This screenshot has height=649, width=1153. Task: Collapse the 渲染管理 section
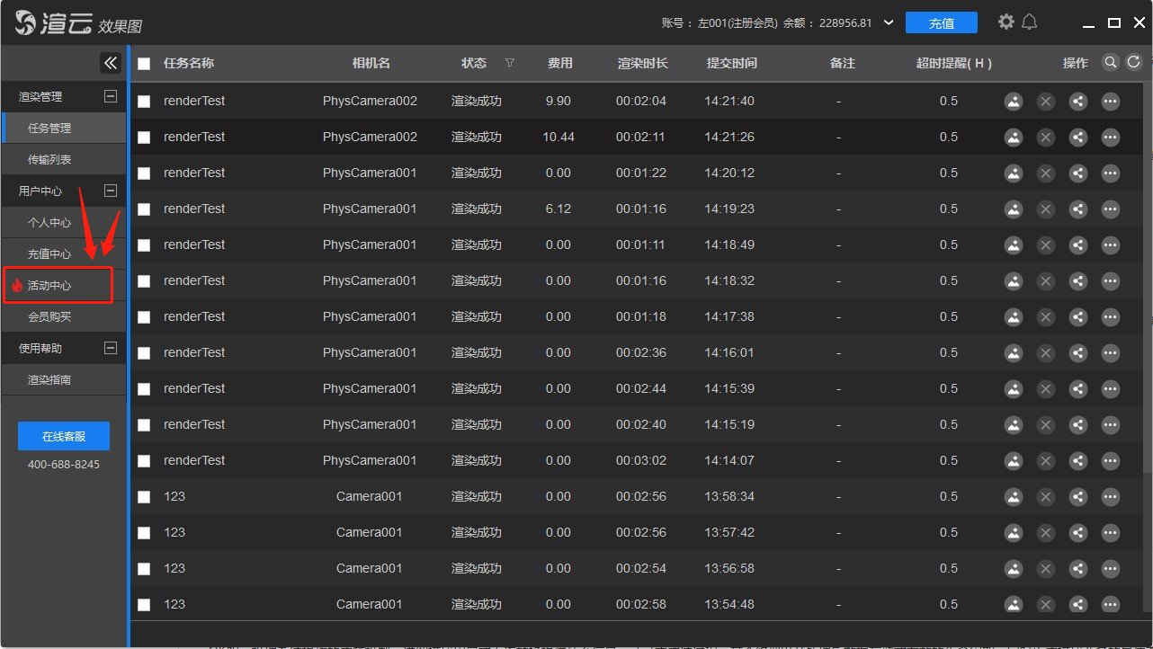tap(111, 96)
